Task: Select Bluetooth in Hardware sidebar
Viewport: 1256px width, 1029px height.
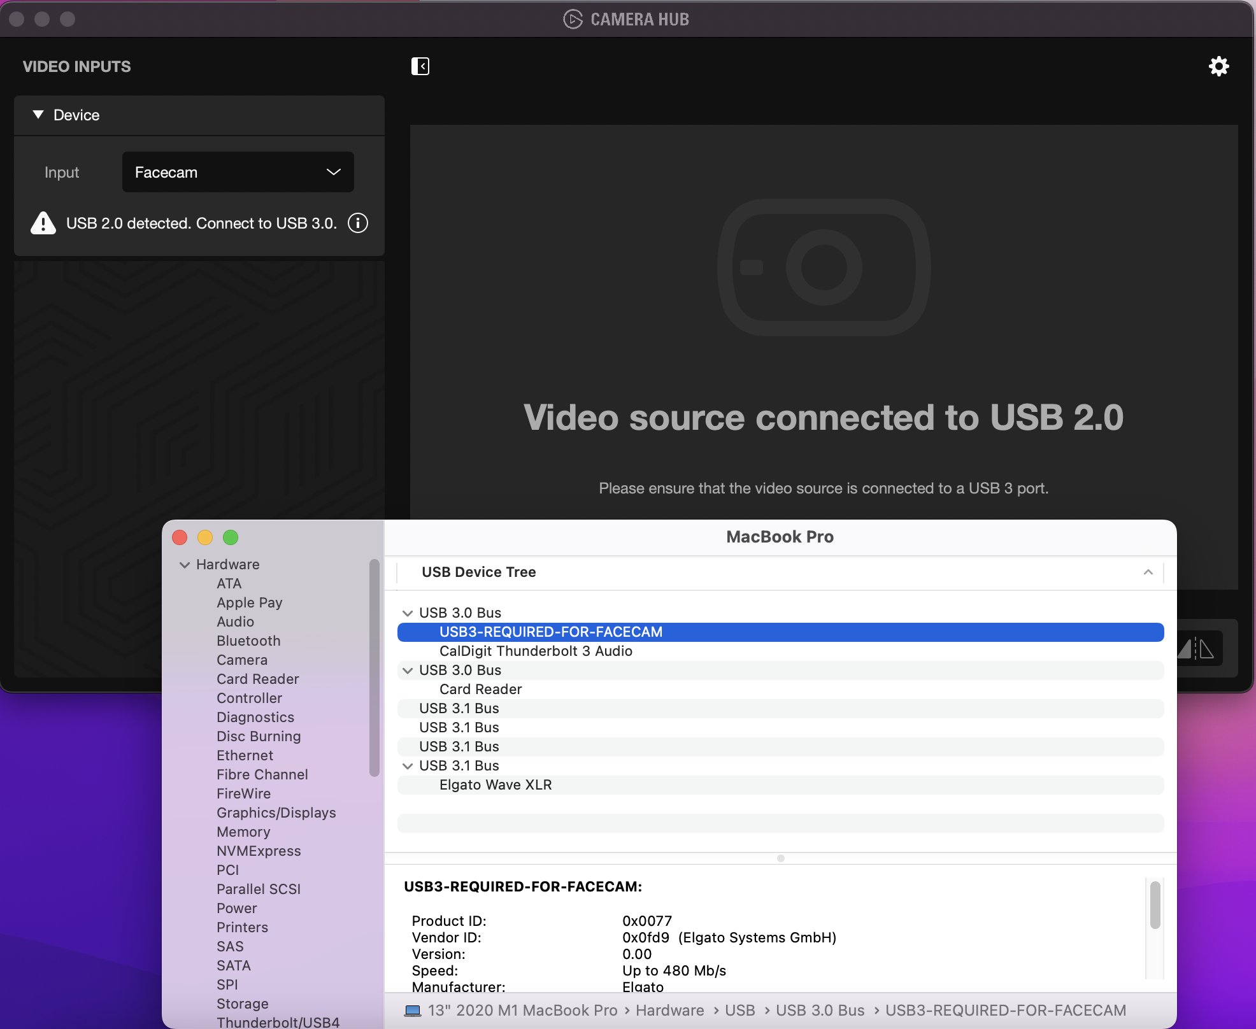Action: point(248,641)
